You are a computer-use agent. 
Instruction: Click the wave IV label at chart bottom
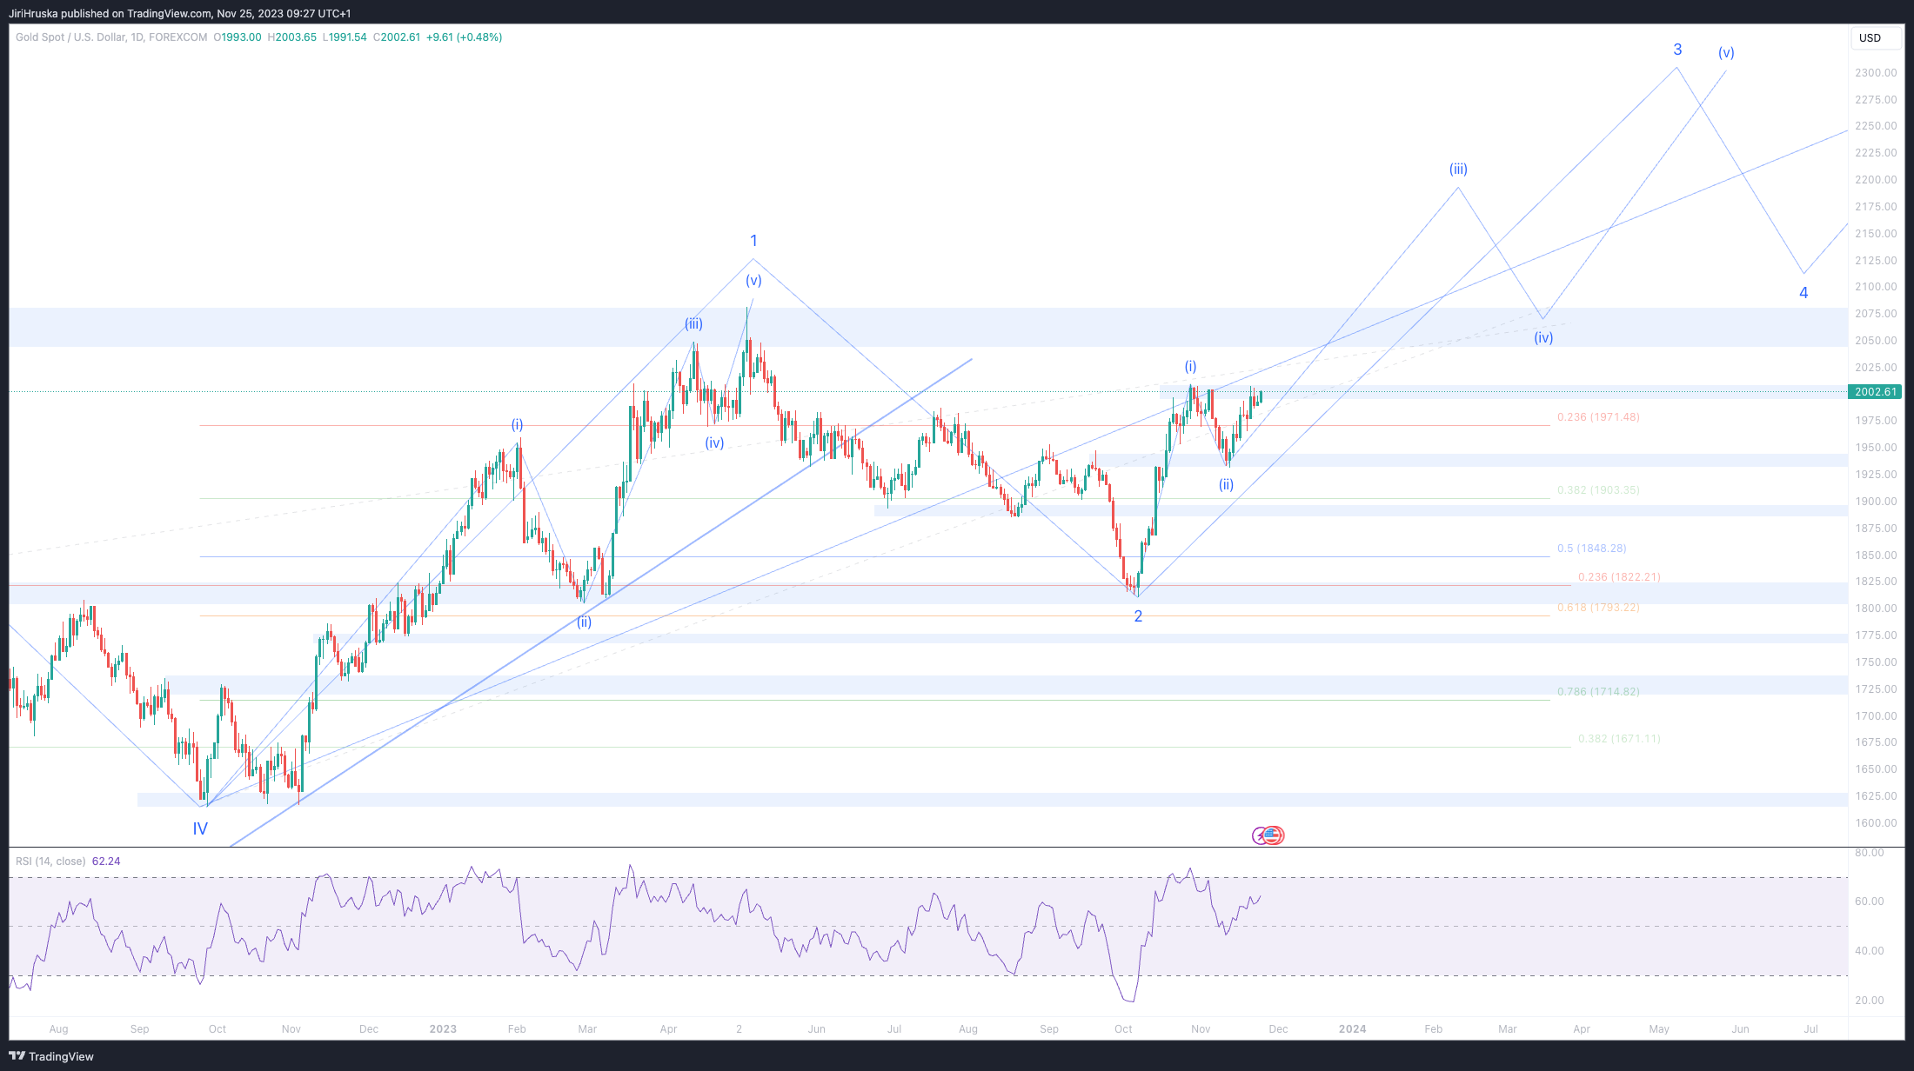(x=200, y=828)
